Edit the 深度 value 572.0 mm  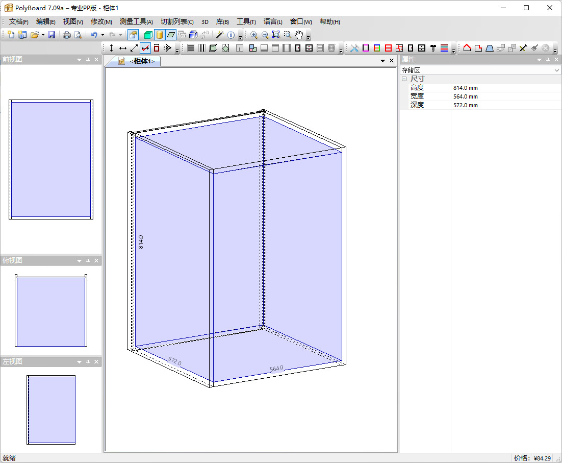tap(506, 105)
